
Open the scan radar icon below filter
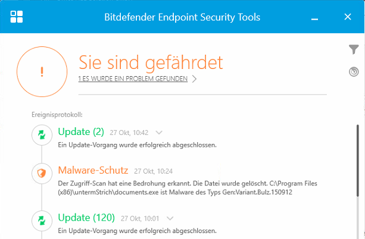tap(354, 72)
